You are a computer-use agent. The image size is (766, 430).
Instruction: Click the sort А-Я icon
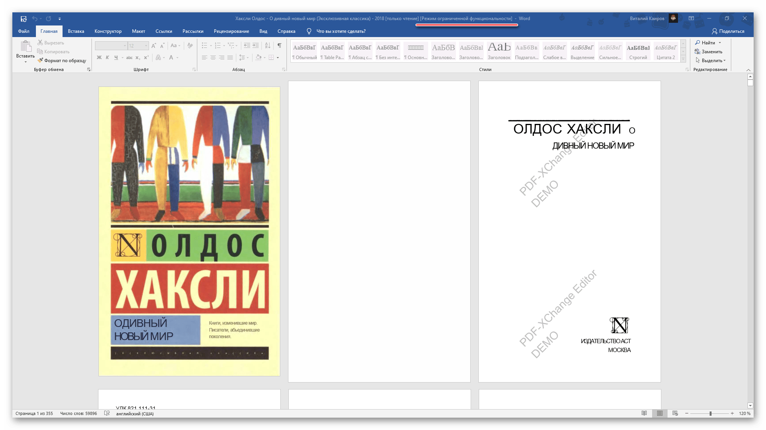268,46
